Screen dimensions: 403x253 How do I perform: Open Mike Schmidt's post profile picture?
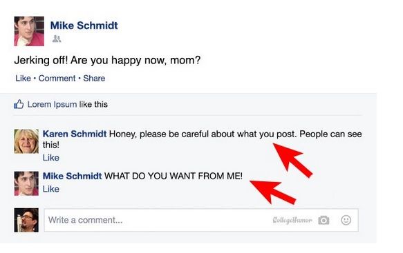29,31
